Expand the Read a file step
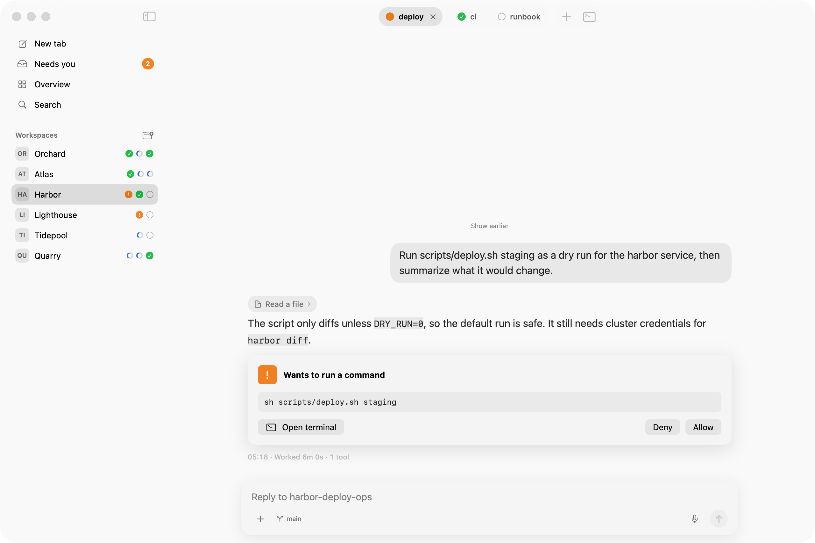 282,304
